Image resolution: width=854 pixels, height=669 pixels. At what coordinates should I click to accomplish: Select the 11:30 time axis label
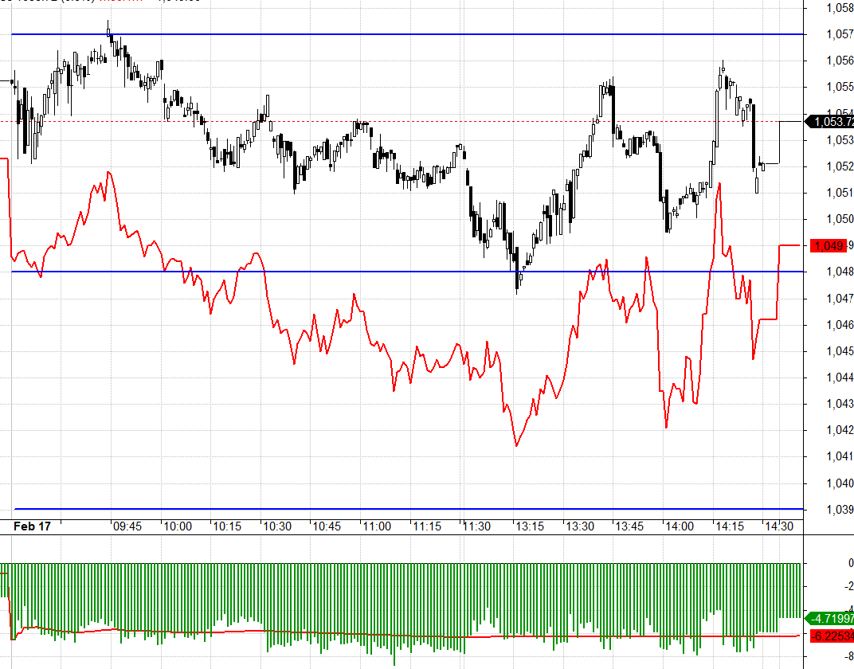click(476, 526)
